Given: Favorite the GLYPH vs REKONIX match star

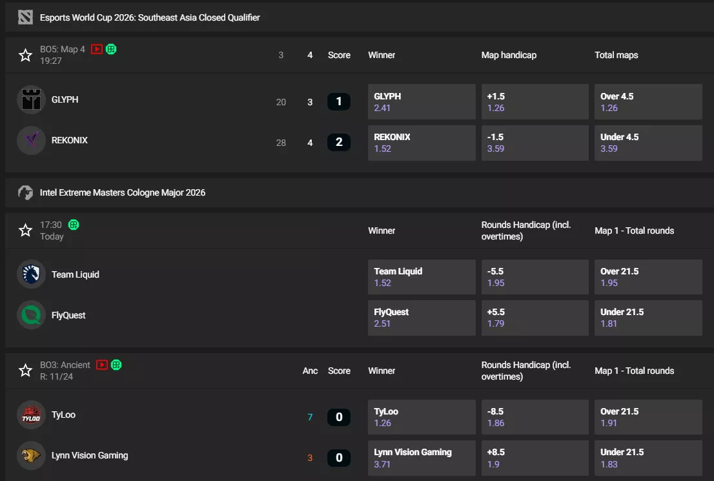Looking at the screenshot, I should pos(26,55).
